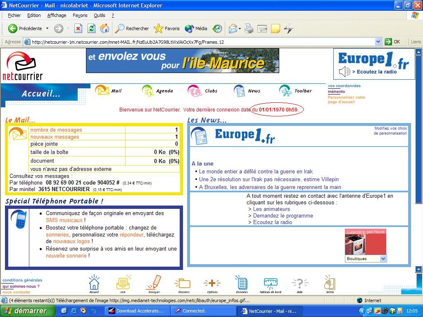The image size is (423, 317).
Task: Open the Outils menu
Action: pos(99,15)
